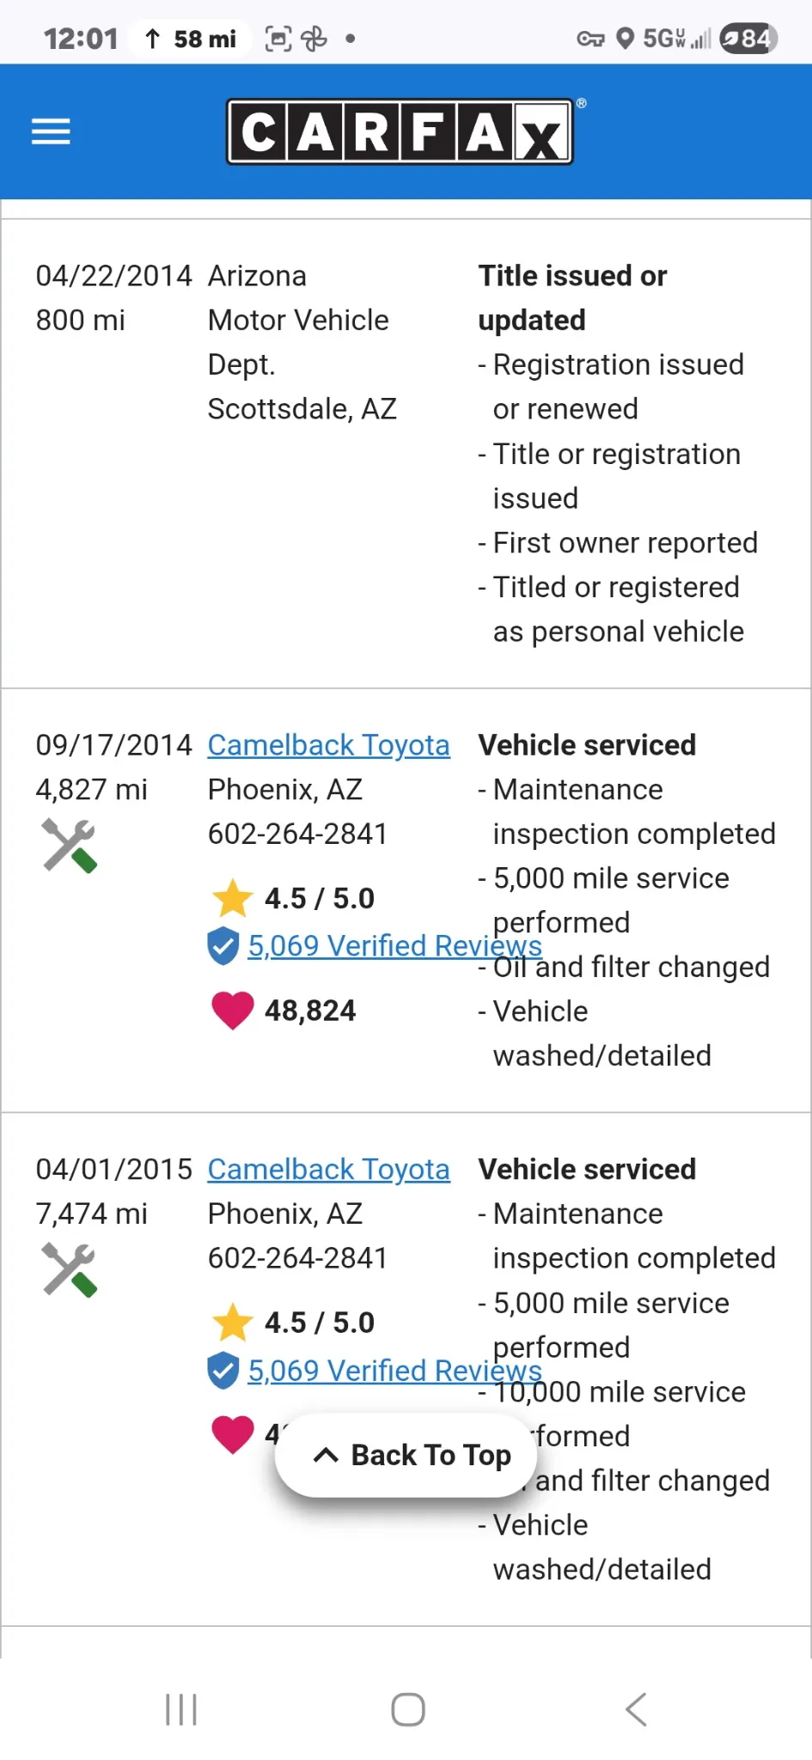
Task: Tap service wrench icon for 04/01/2015 record
Action: tap(69, 1269)
